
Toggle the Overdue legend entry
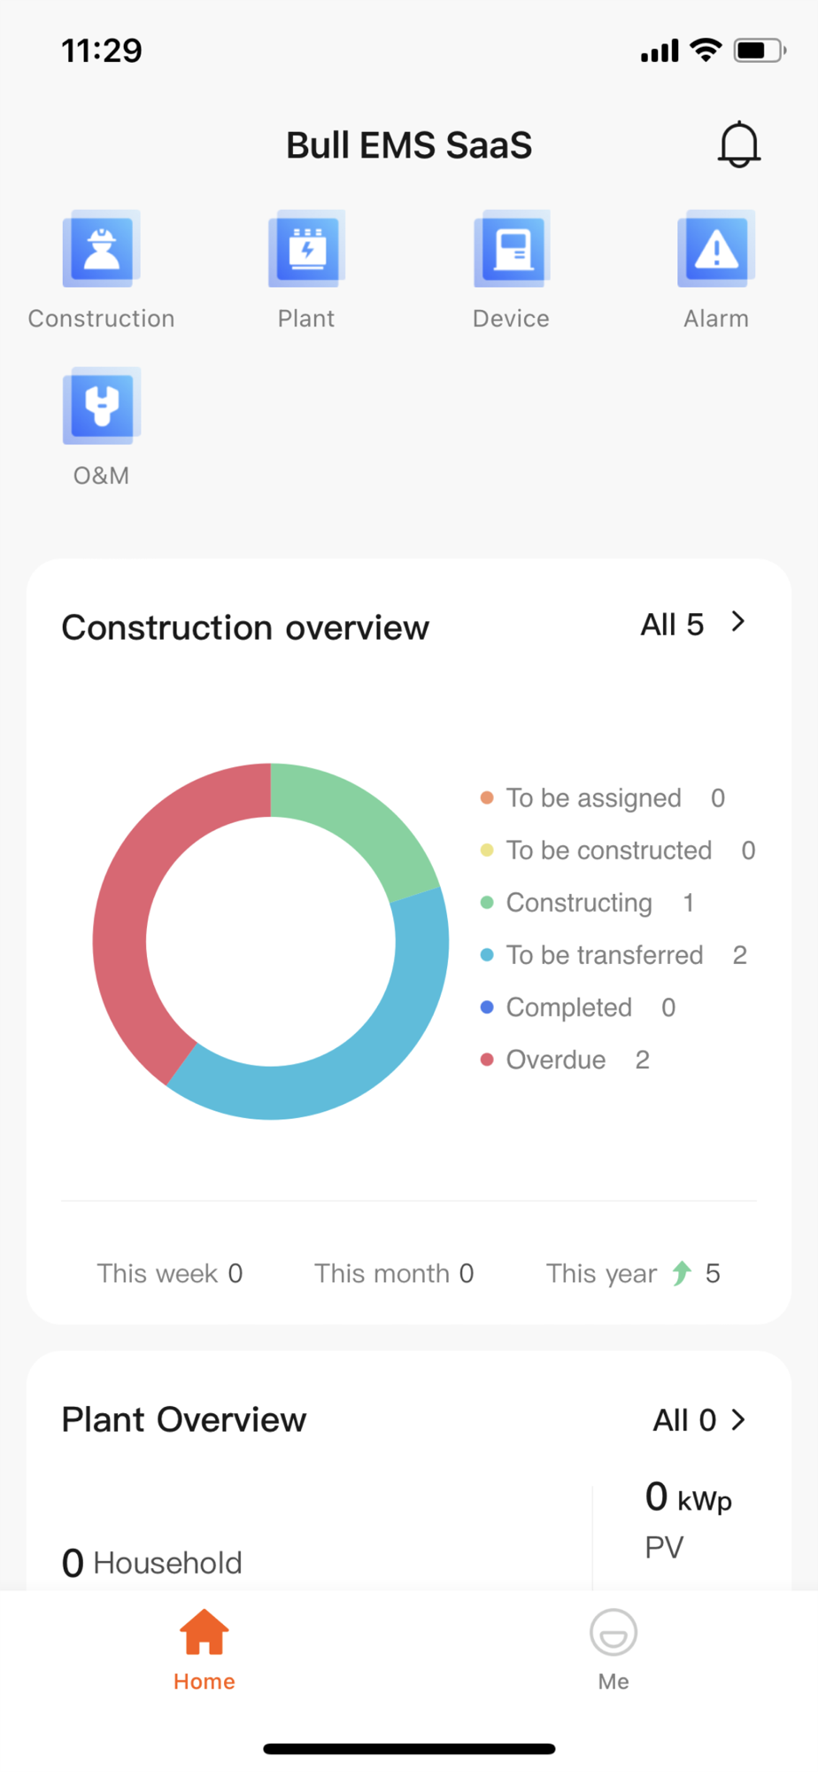[x=556, y=1060]
